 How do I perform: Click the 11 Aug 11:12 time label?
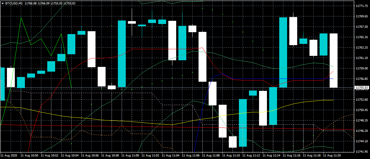click(x=251, y=156)
